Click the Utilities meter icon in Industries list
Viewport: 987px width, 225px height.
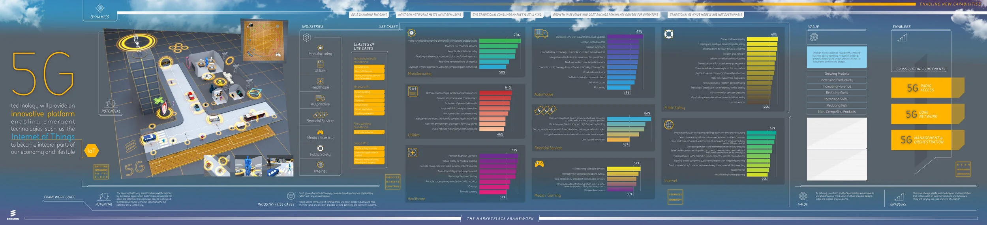pyautogui.click(x=320, y=64)
